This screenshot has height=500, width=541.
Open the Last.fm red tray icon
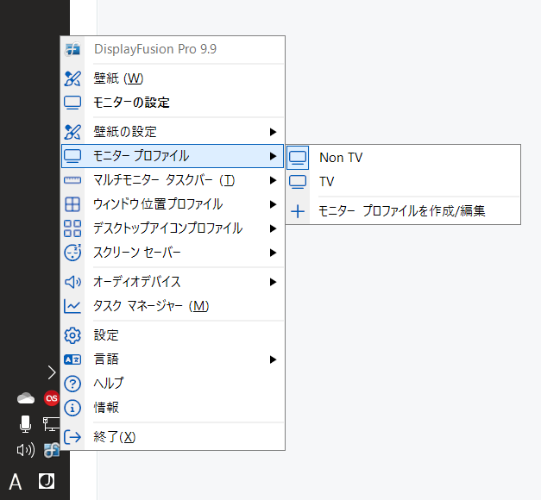52,398
